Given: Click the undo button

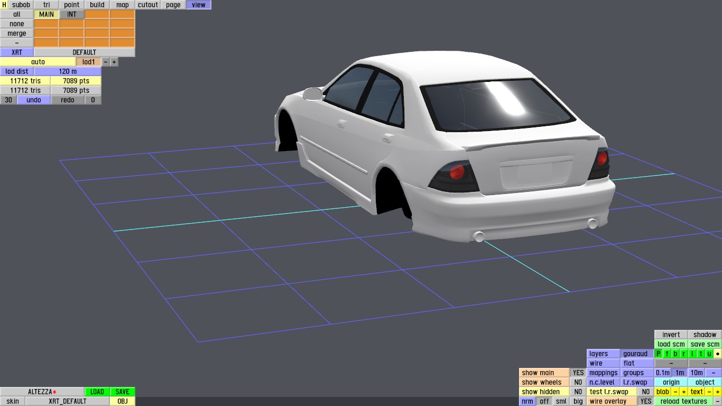Looking at the screenshot, I should click(34, 100).
